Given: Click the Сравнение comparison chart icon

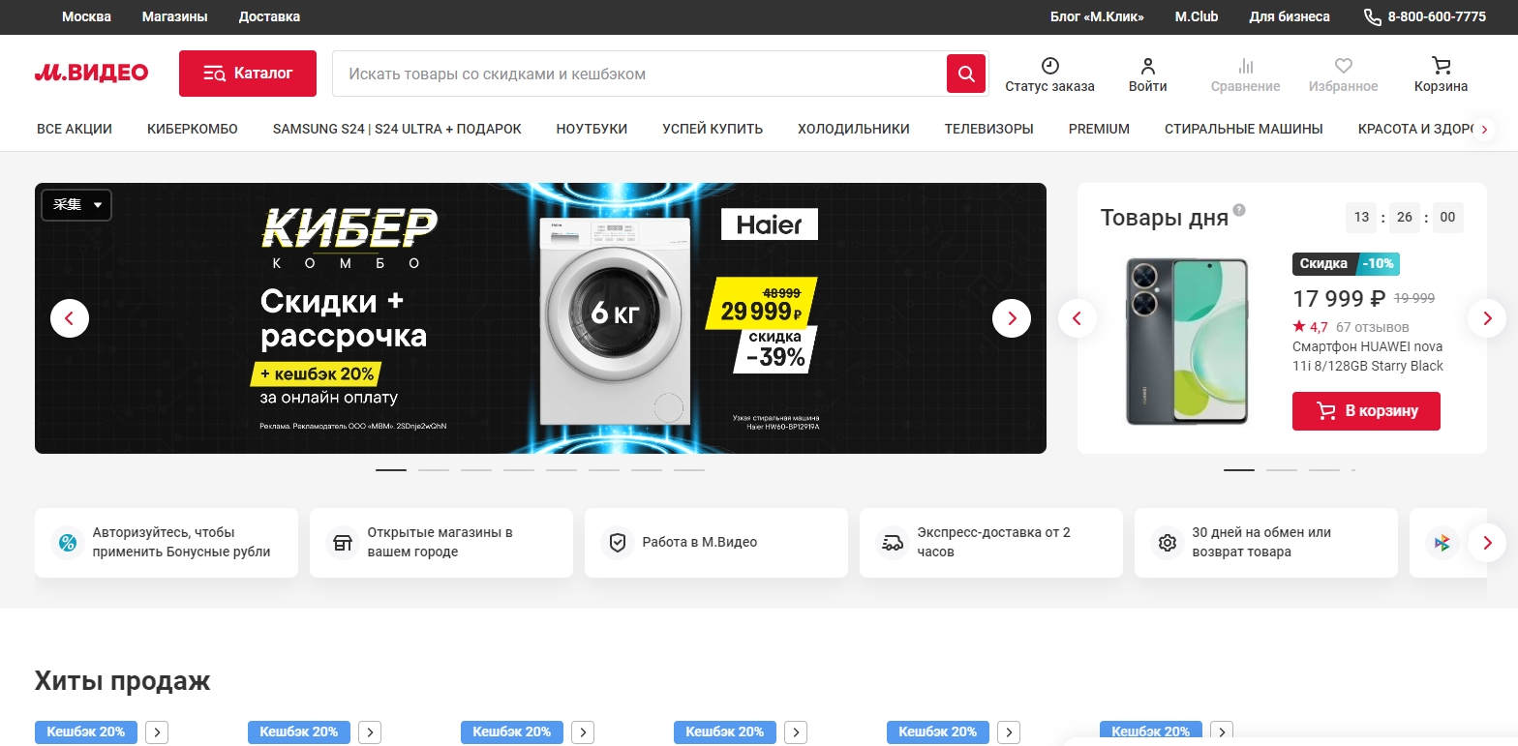Looking at the screenshot, I should [x=1245, y=67].
